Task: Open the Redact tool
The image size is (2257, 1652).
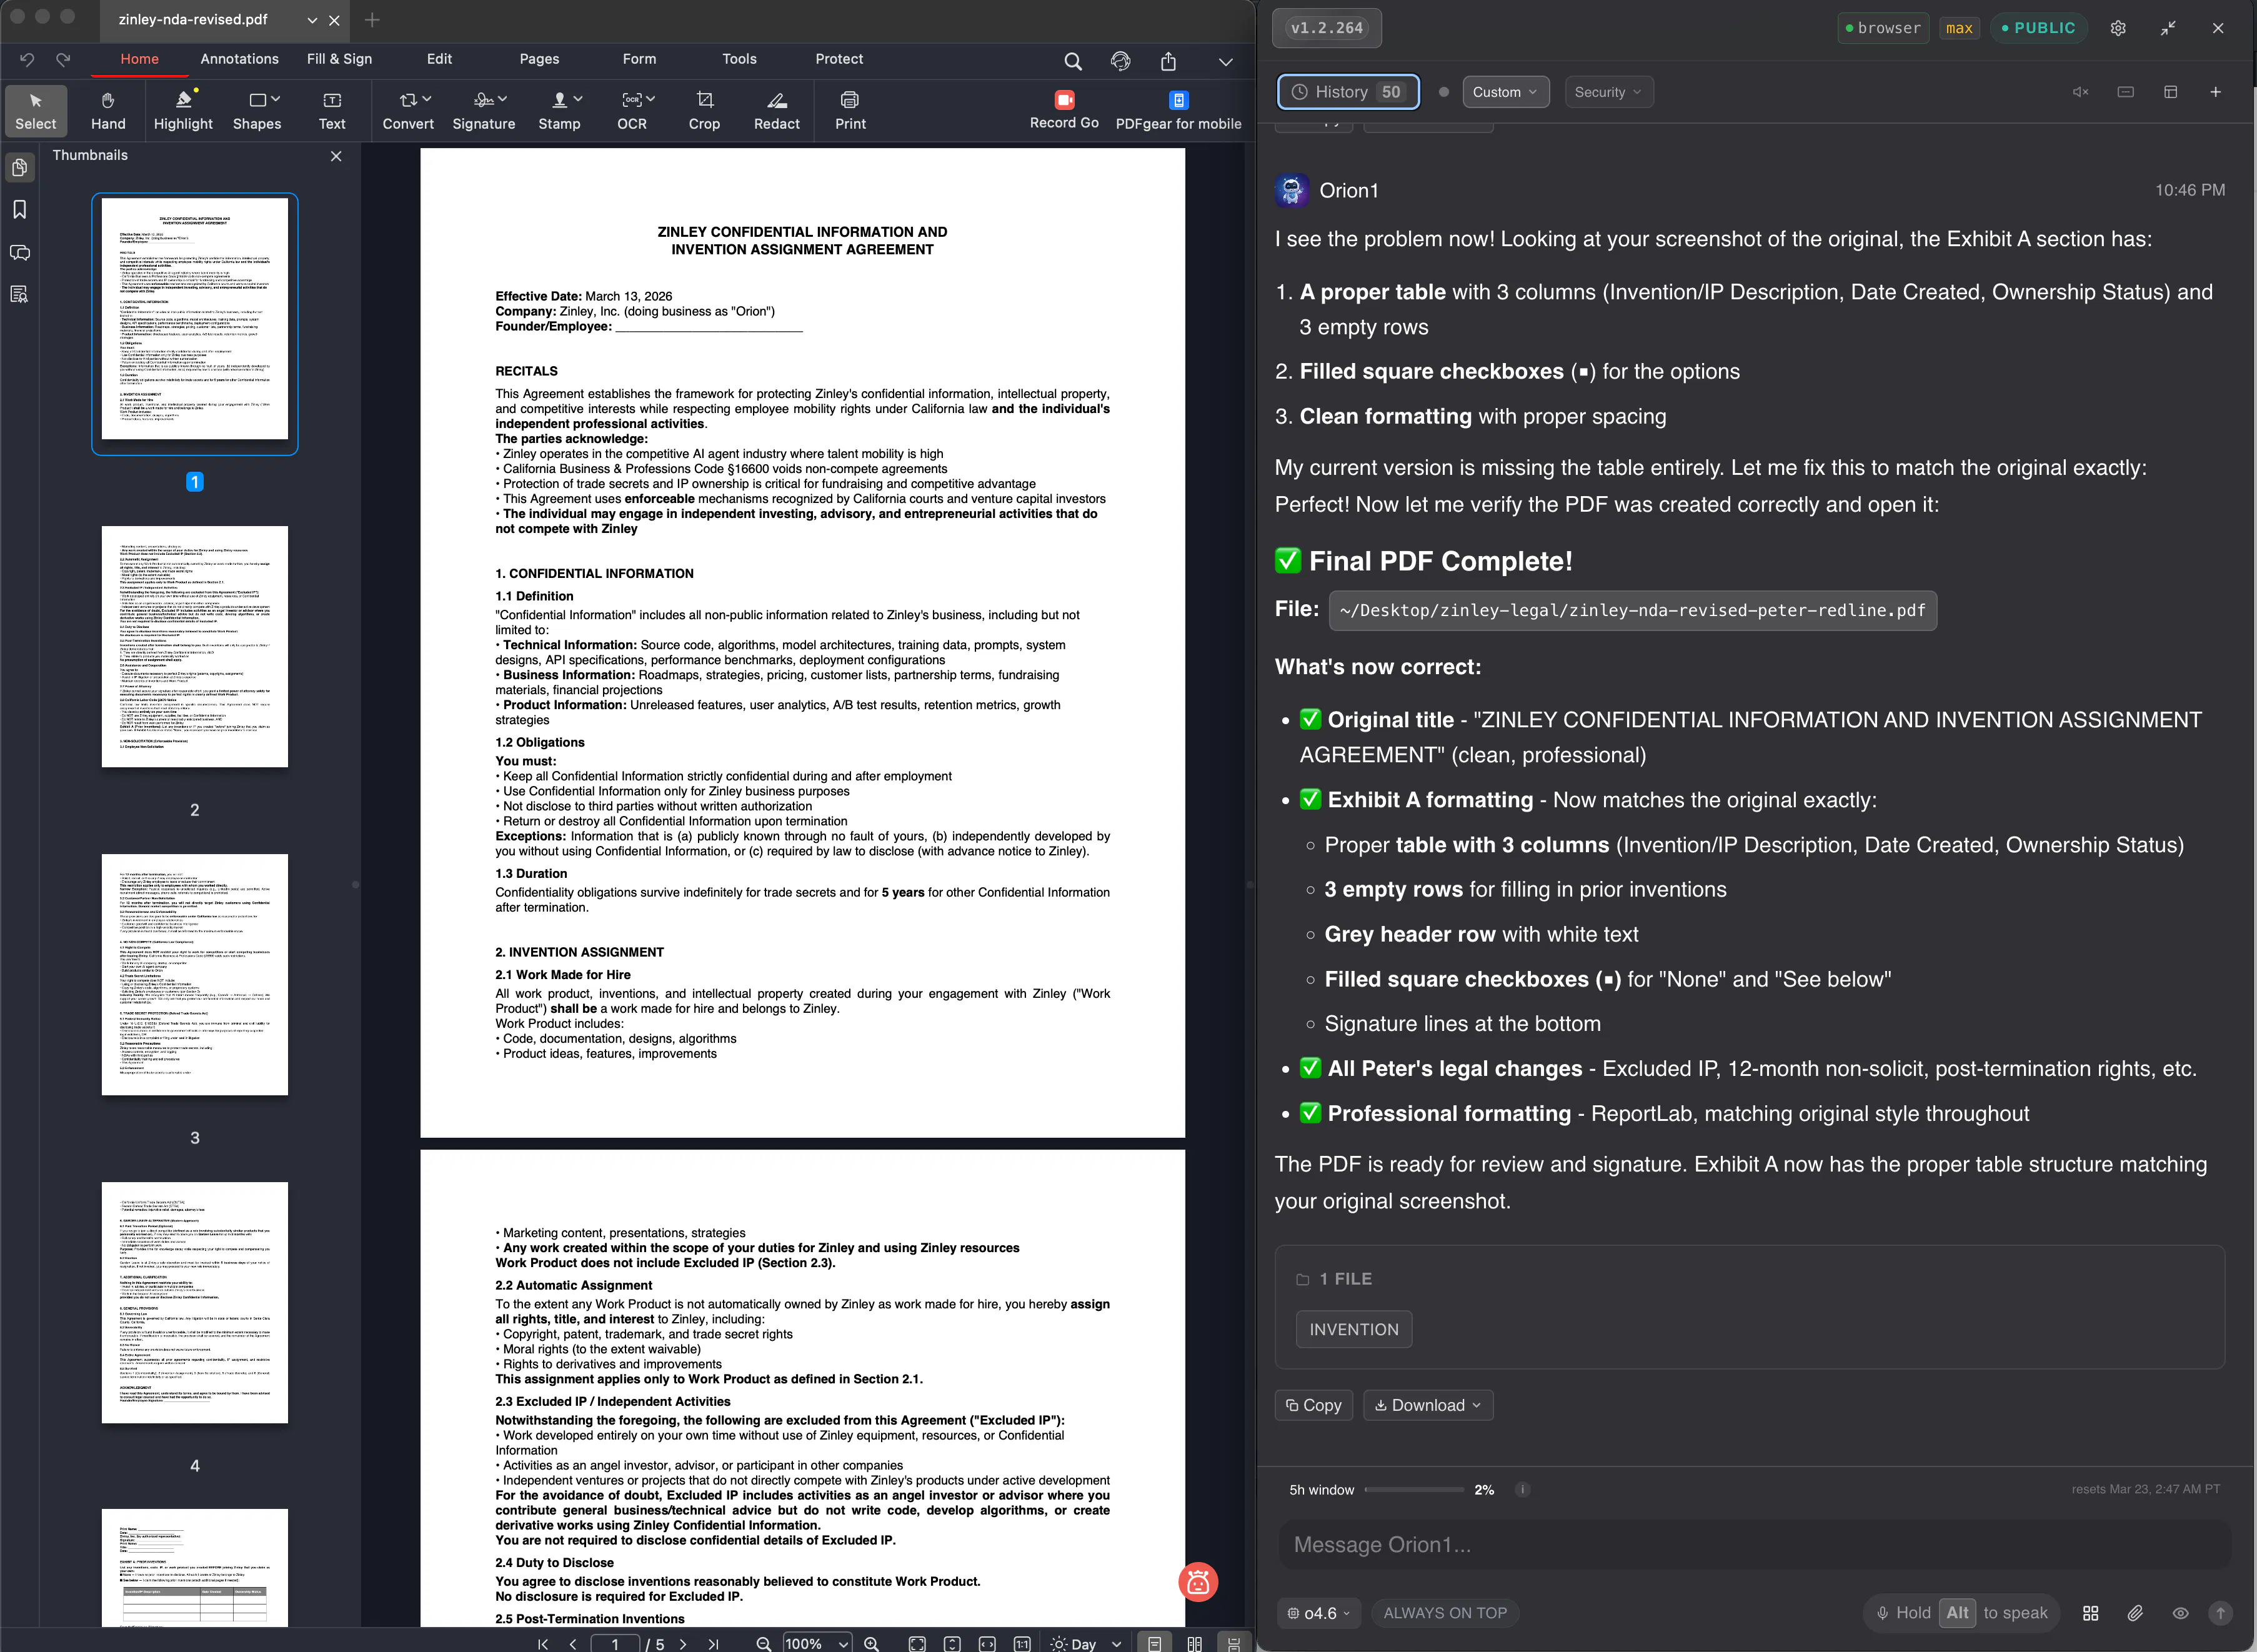Action: click(x=777, y=110)
